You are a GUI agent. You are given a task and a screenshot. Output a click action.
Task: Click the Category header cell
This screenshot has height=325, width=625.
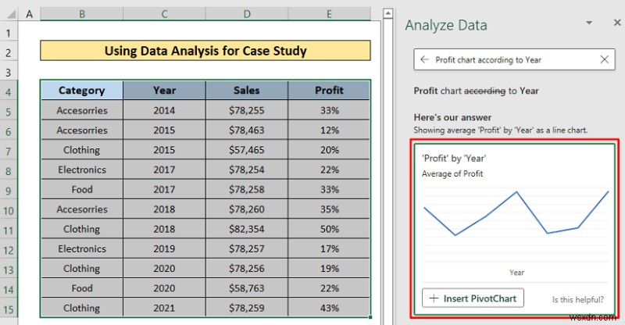tap(81, 91)
